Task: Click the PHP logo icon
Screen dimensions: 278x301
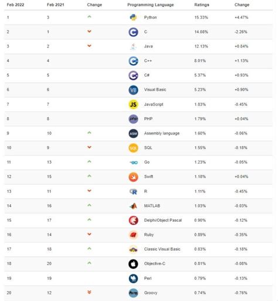Action: (x=133, y=119)
